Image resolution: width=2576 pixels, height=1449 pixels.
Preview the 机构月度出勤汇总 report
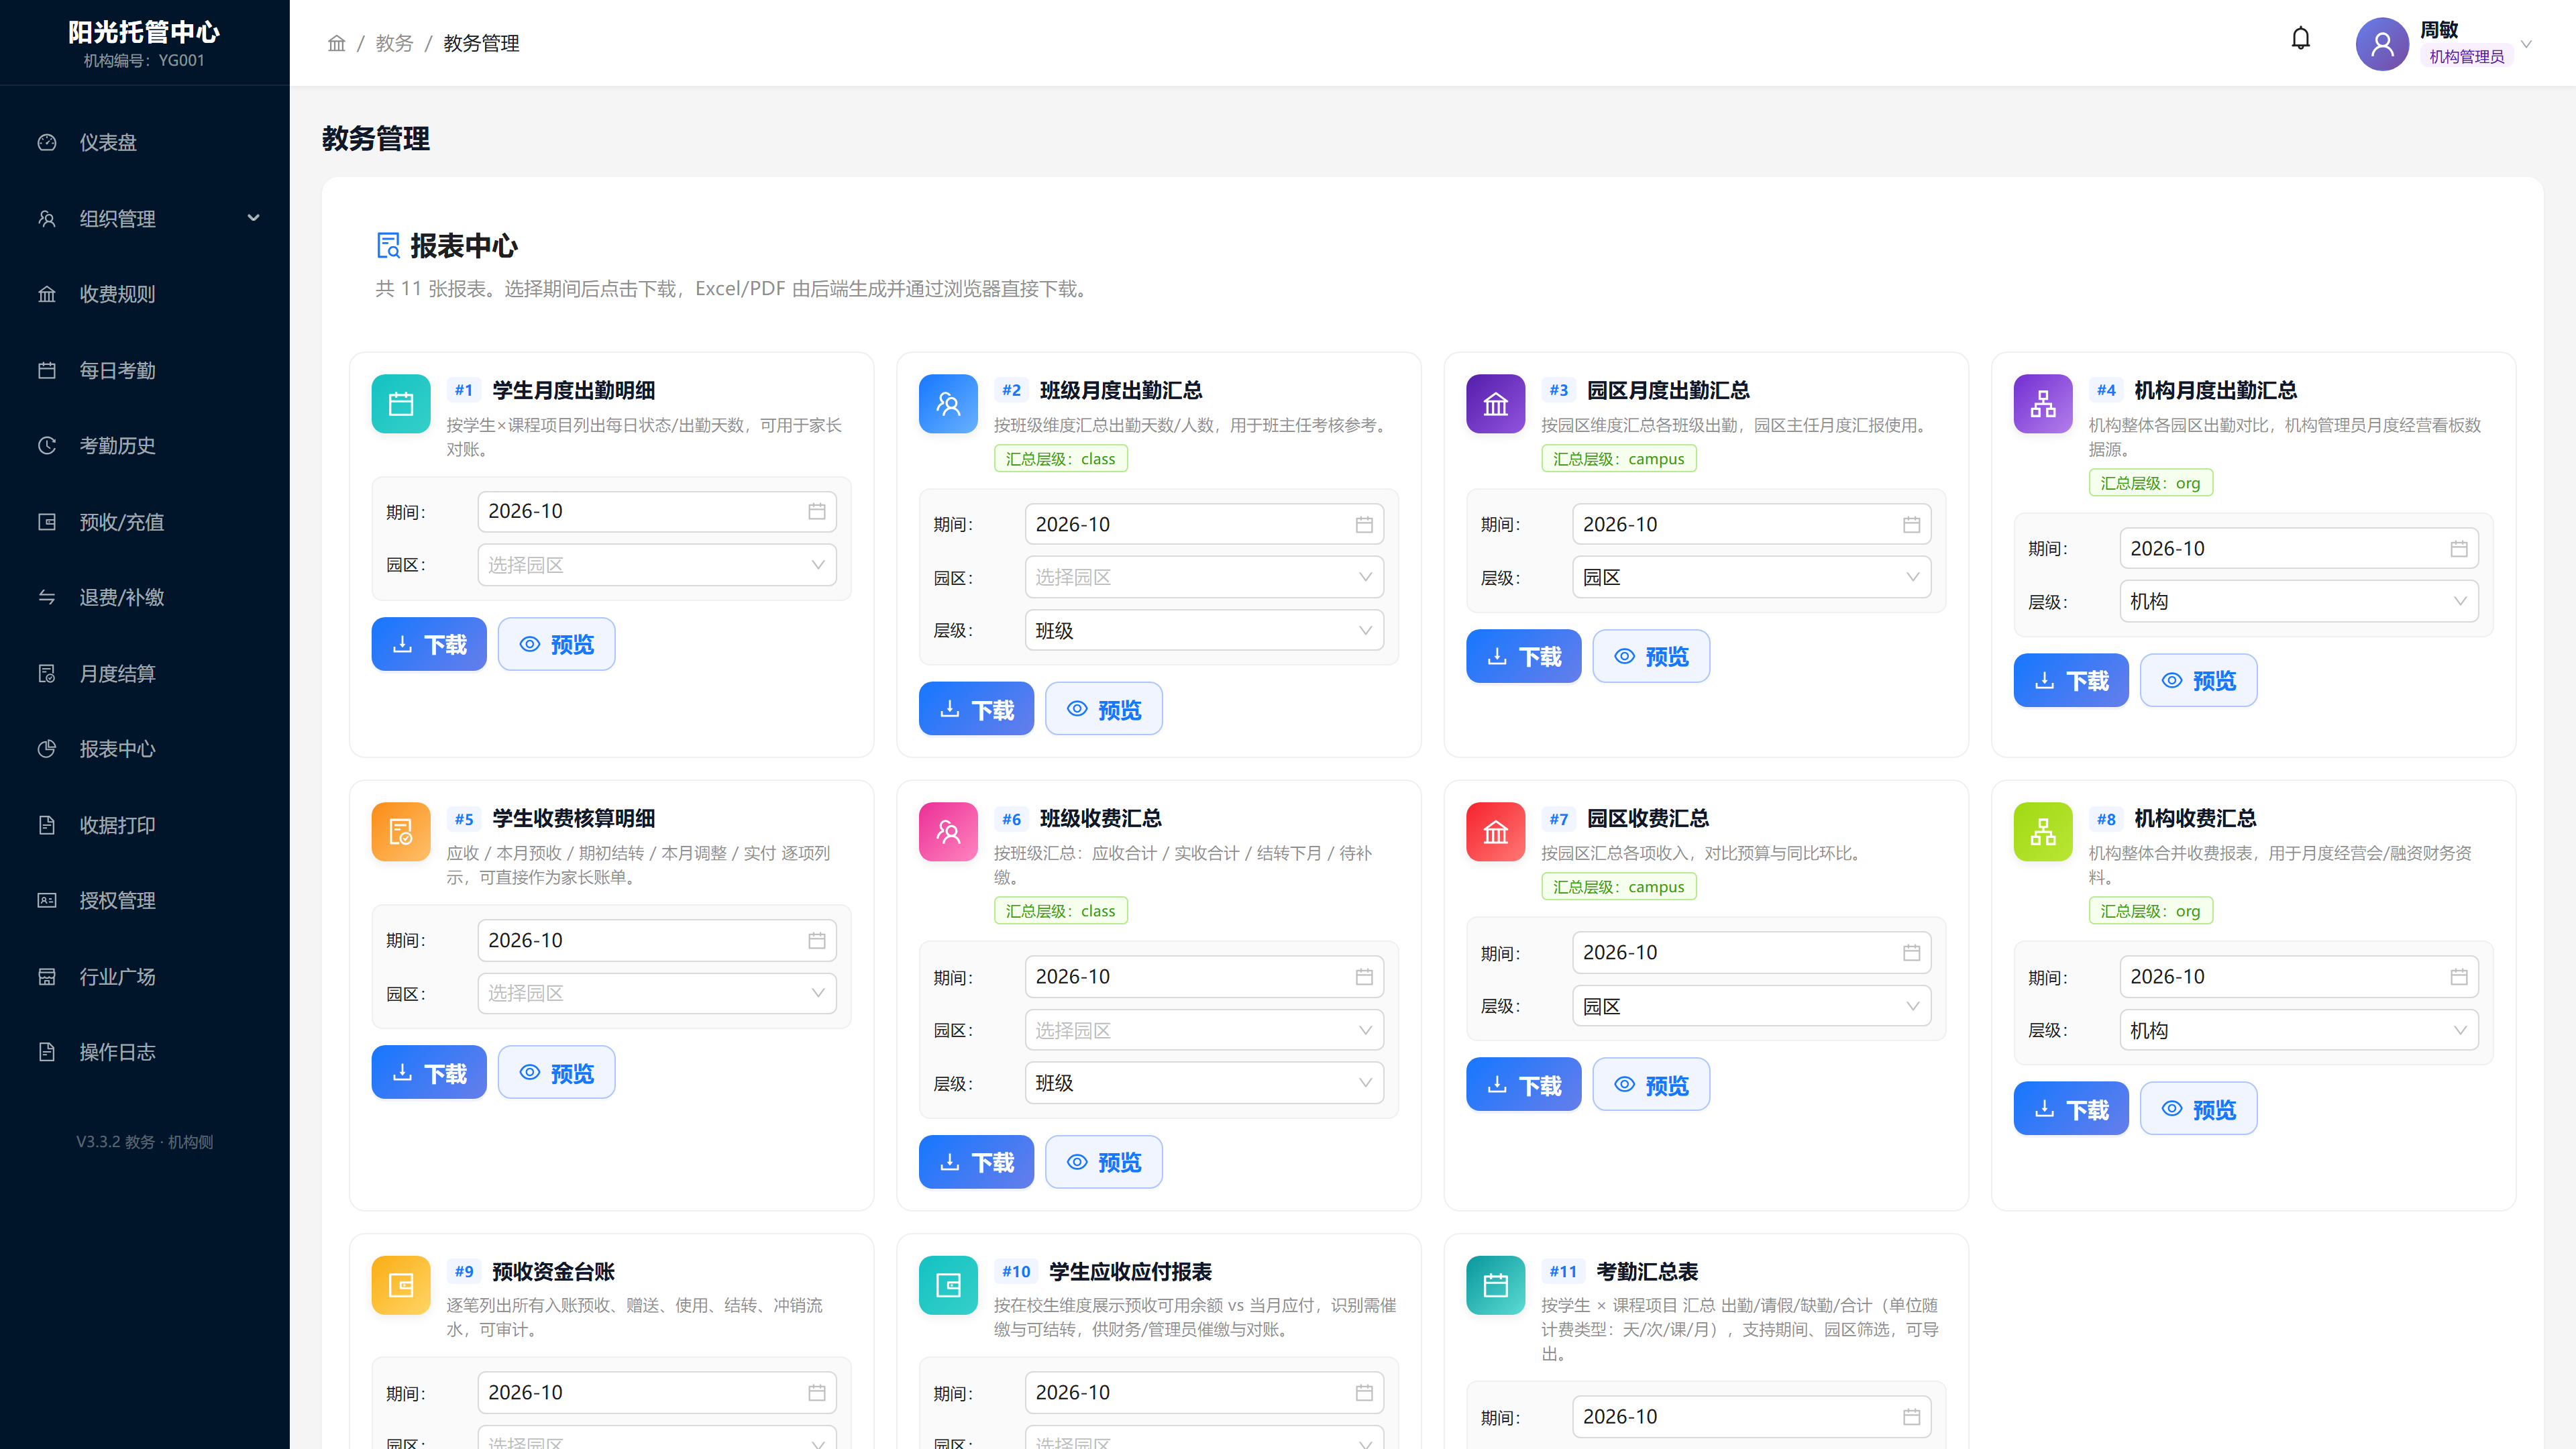click(2198, 680)
